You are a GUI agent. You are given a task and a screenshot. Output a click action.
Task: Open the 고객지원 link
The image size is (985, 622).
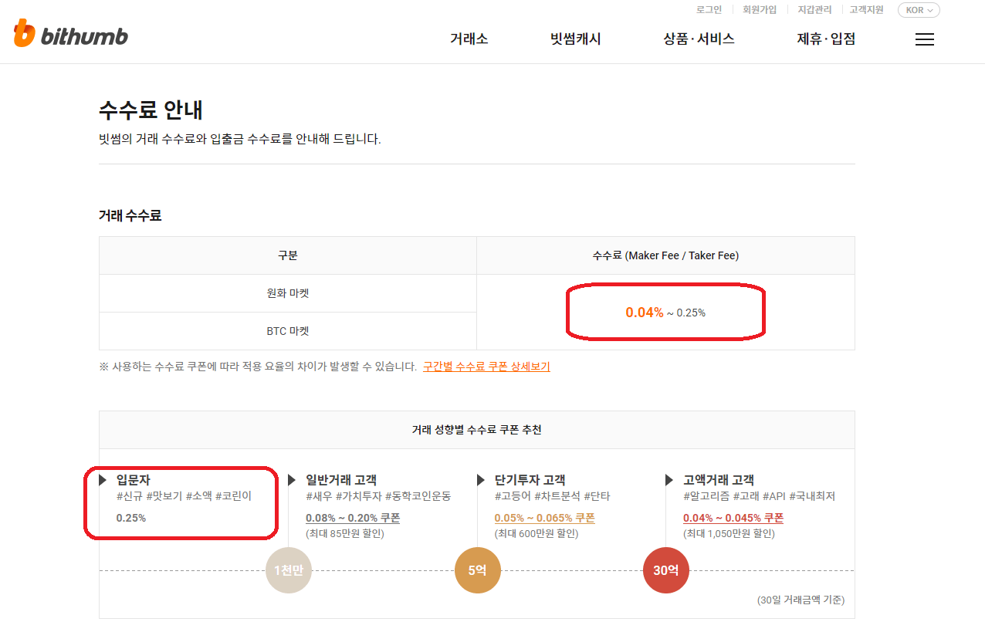[x=866, y=10]
